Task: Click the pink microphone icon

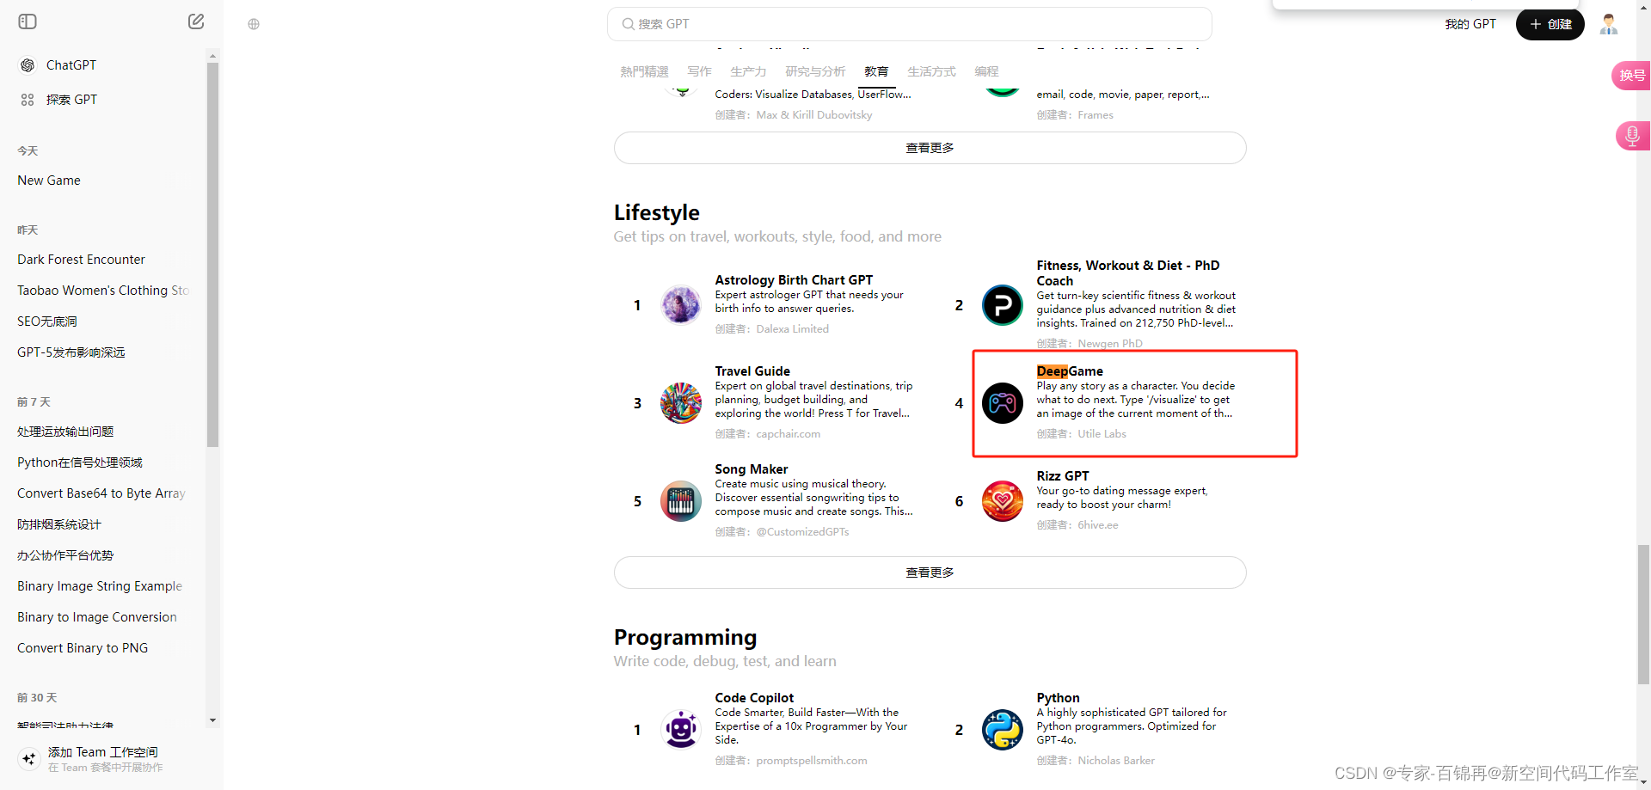Action: [1632, 136]
